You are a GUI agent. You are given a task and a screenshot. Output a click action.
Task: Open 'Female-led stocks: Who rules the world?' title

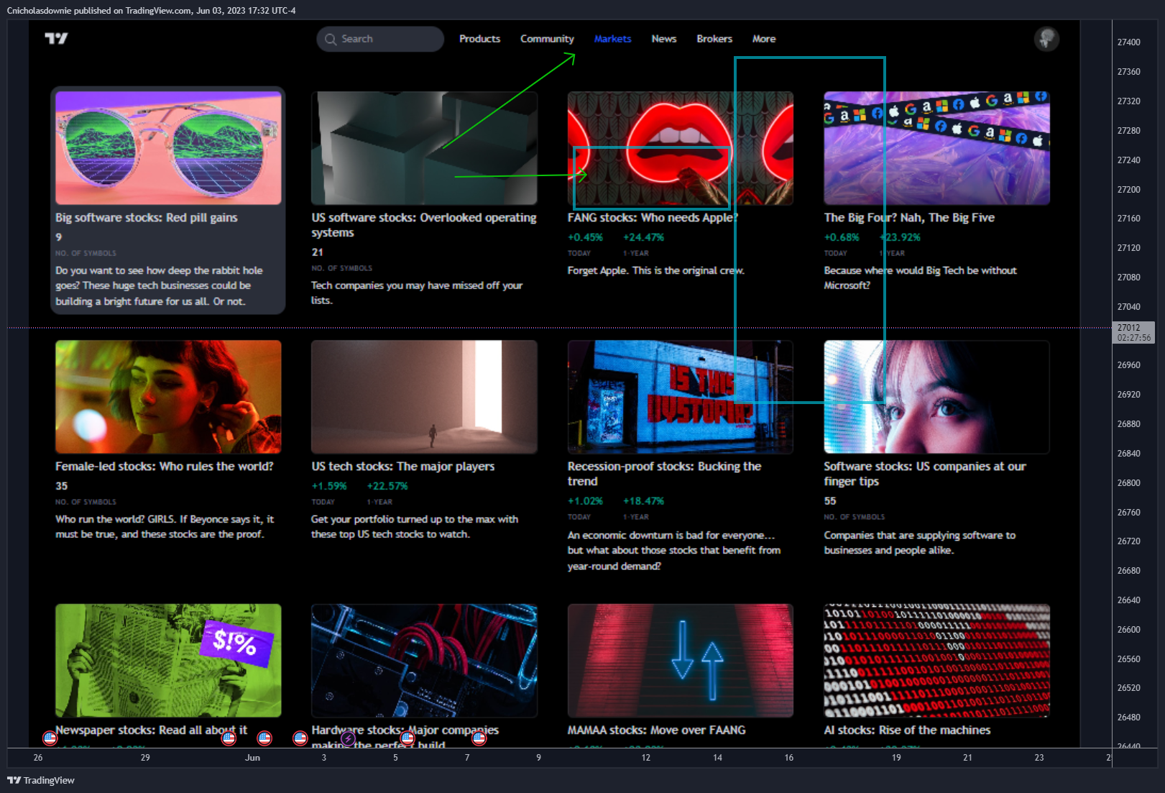[165, 467]
